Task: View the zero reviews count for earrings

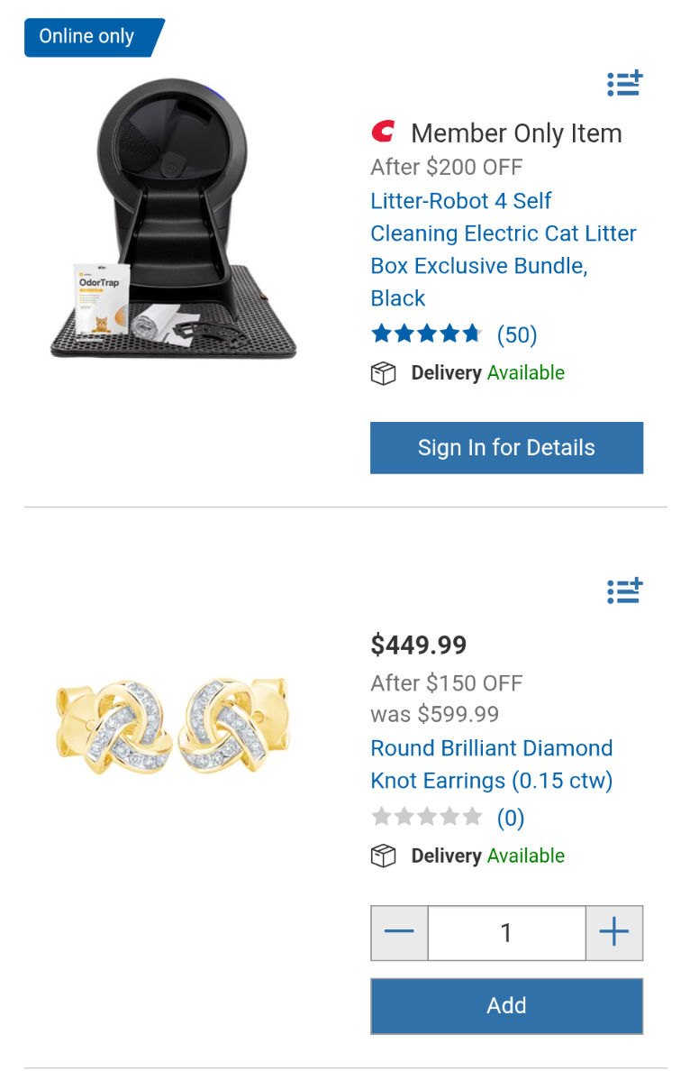Action: tap(511, 819)
